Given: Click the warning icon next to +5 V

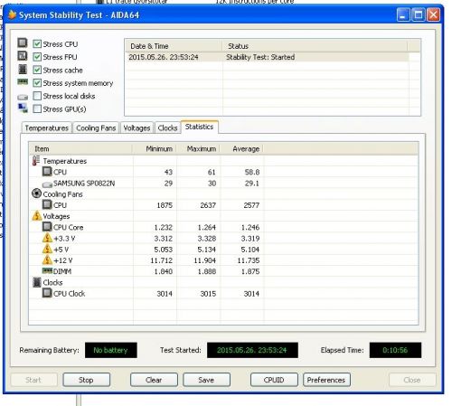Looking at the screenshot, I should [47, 249].
